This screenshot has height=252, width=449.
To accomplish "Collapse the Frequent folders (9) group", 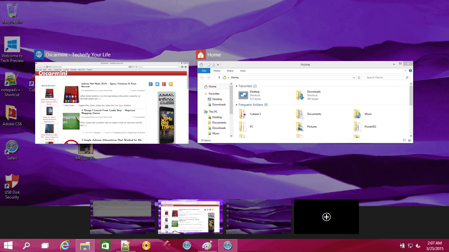I will pos(236,105).
